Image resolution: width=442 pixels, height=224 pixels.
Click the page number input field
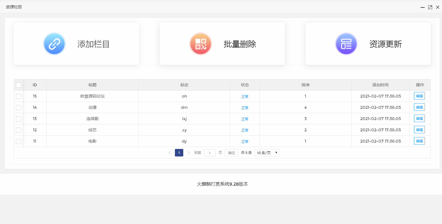click(210, 153)
